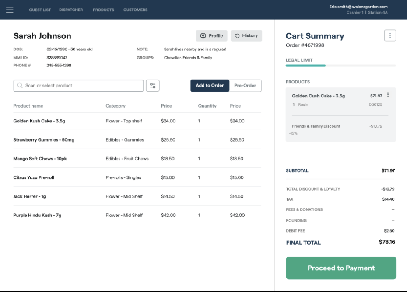Screen dimensions: 407x292
Task: Open the Scan or select product picker
Action: [x=78, y=85]
